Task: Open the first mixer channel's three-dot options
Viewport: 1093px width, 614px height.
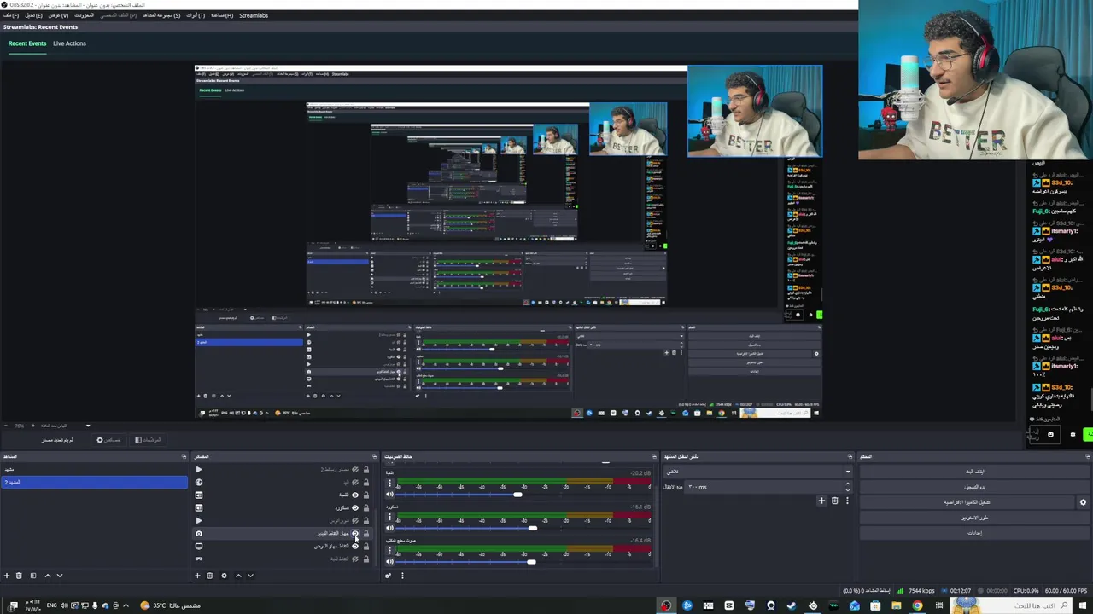Action: tap(389, 484)
